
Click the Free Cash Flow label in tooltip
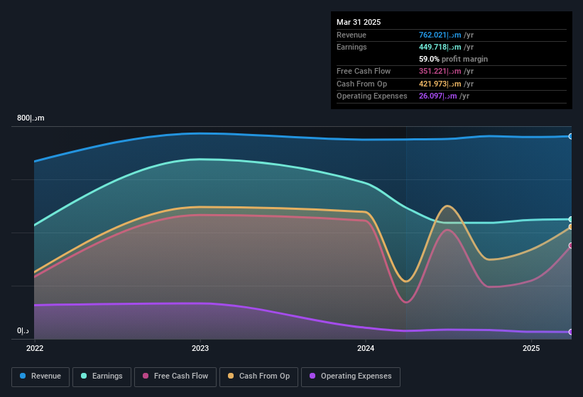(x=364, y=71)
